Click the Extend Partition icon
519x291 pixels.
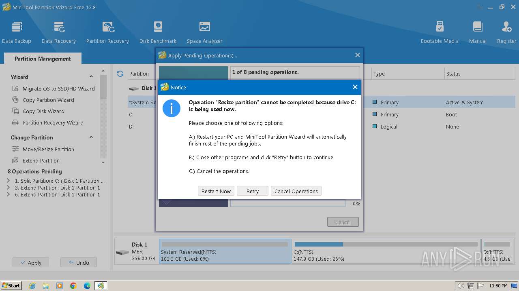[15, 160]
